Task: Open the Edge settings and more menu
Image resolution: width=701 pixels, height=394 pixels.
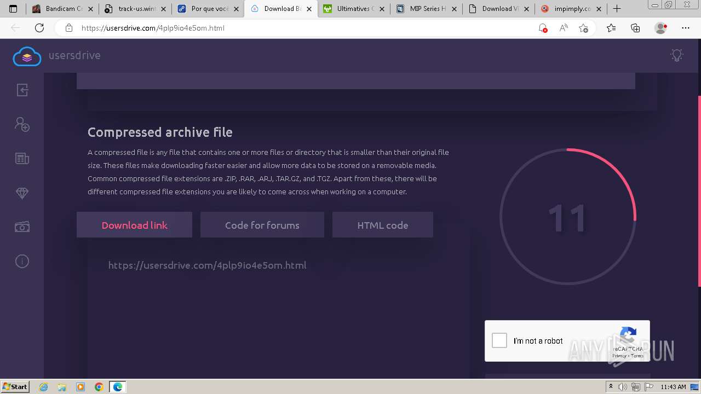Action: 686,28
